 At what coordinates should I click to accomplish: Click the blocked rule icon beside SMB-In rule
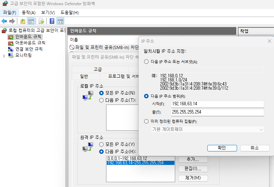72,47
